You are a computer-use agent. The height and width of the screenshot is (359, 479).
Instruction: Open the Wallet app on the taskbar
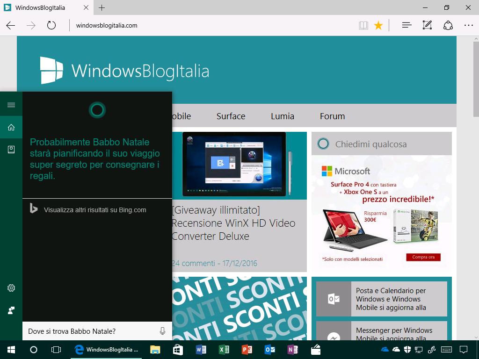click(x=316, y=350)
